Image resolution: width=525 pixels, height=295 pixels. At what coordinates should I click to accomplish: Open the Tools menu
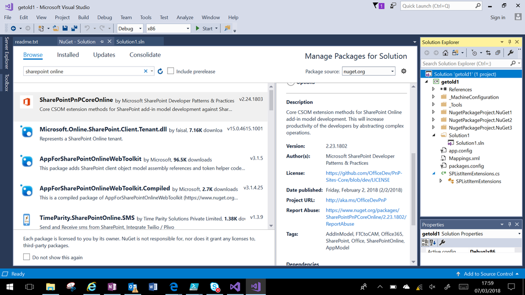(146, 17)
